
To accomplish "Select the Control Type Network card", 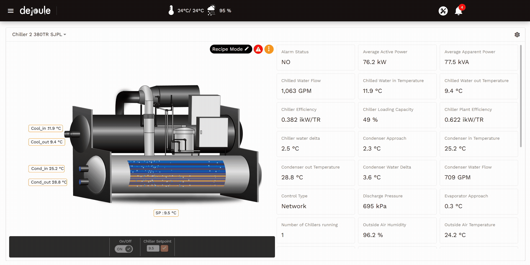I will [316, 202].
